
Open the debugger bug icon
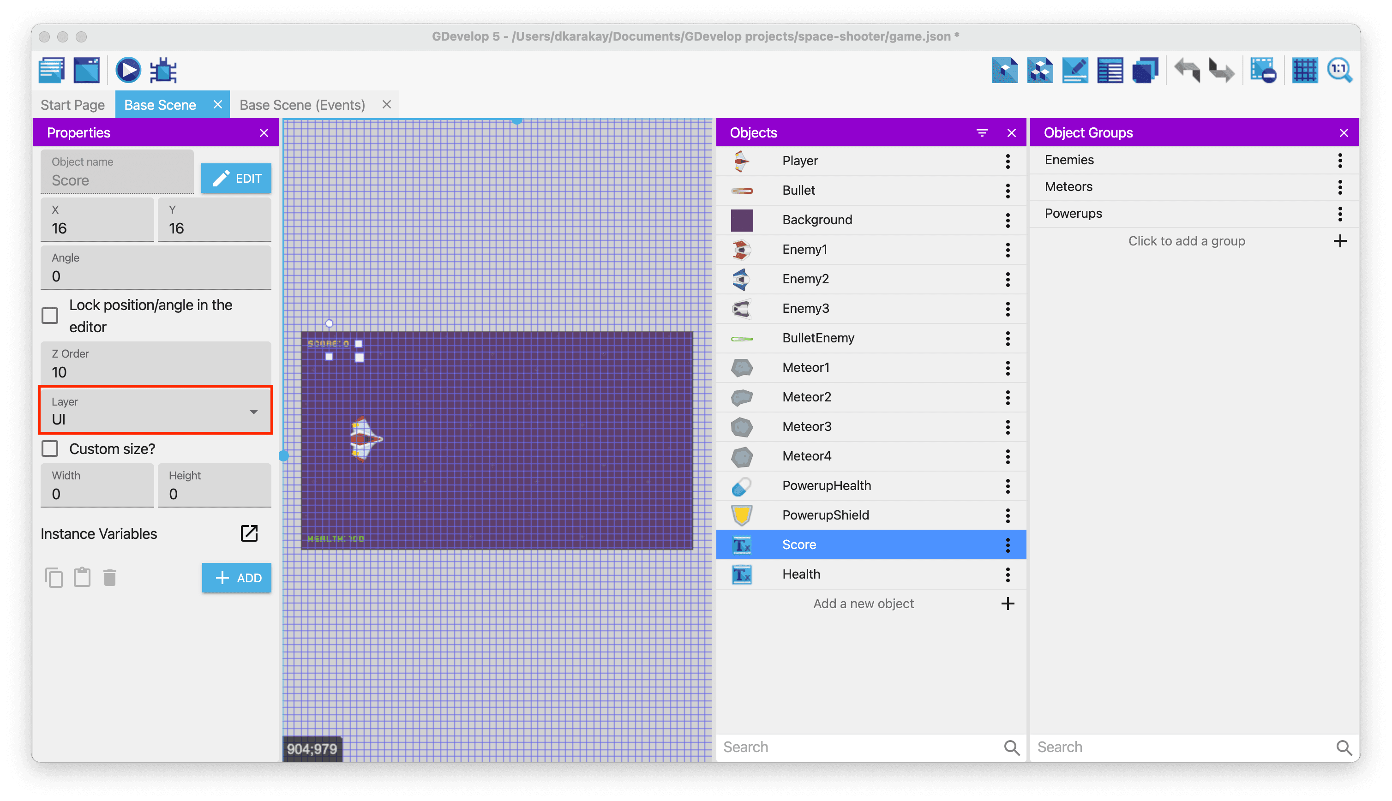point(163,71)
